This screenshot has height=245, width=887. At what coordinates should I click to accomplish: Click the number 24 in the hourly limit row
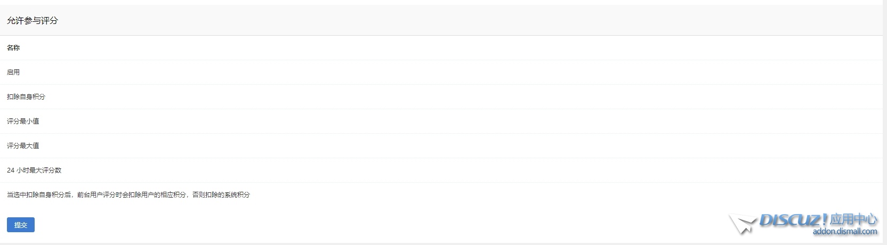click(x=11, y=170)
